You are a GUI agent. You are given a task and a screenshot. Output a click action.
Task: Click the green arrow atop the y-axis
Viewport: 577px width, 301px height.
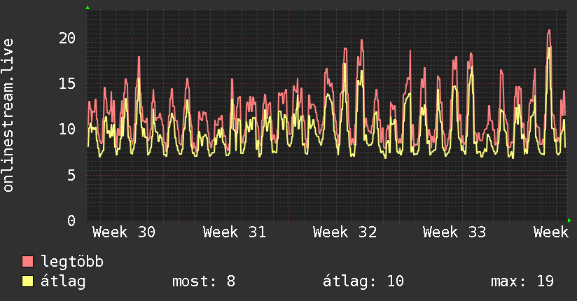point(88,8)
